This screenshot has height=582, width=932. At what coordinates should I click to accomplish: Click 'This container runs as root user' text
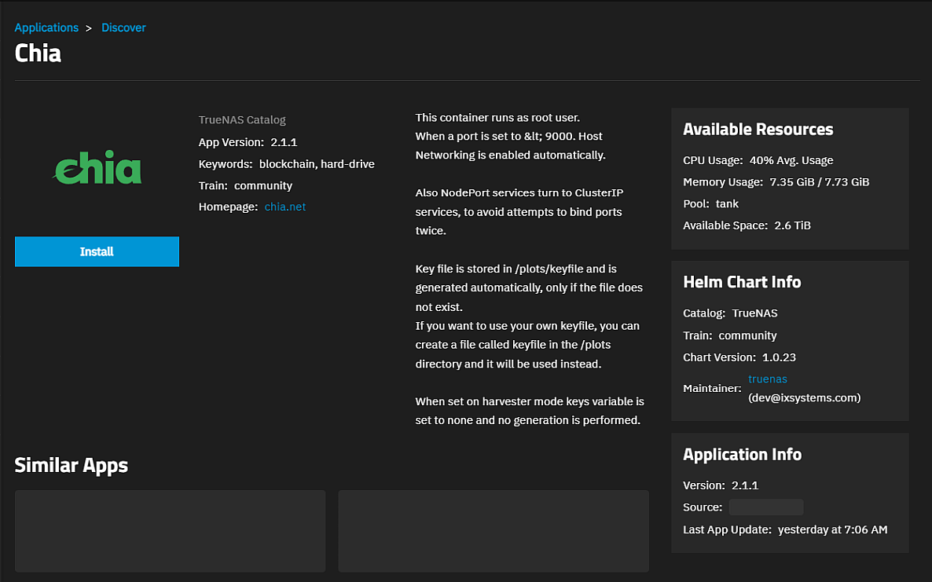497,118
